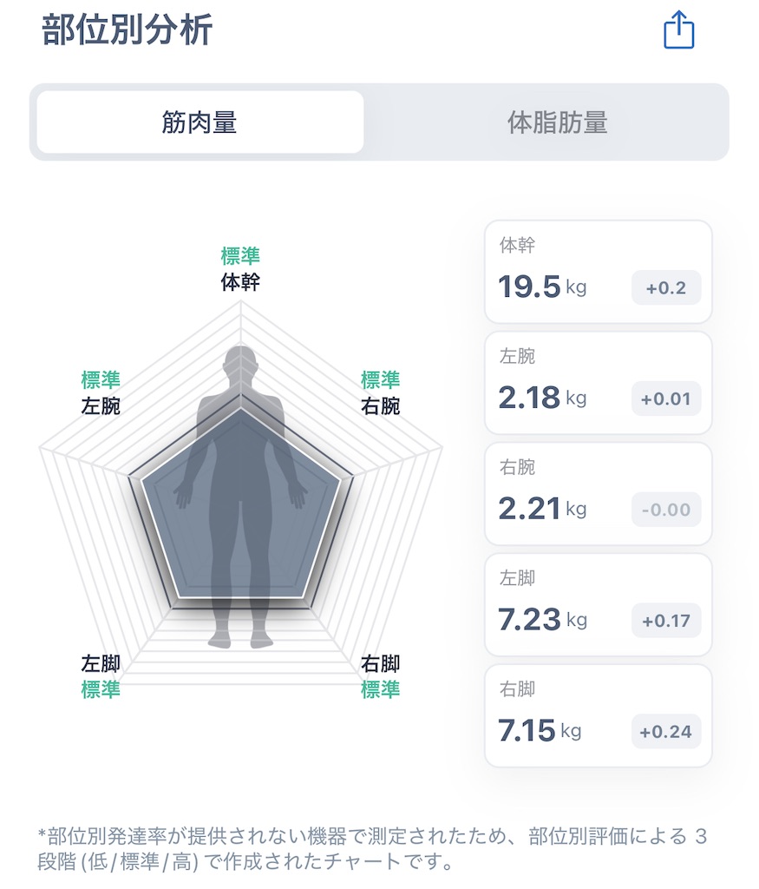
Task: Tap the +0.17 change badge
Action: click(x=666, y=621)
